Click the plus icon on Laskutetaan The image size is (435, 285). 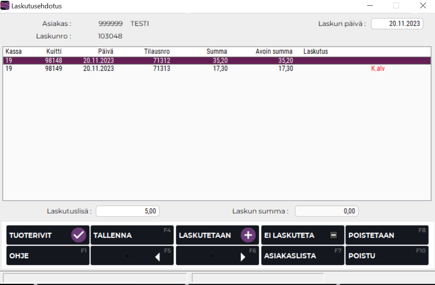[248, 235]
